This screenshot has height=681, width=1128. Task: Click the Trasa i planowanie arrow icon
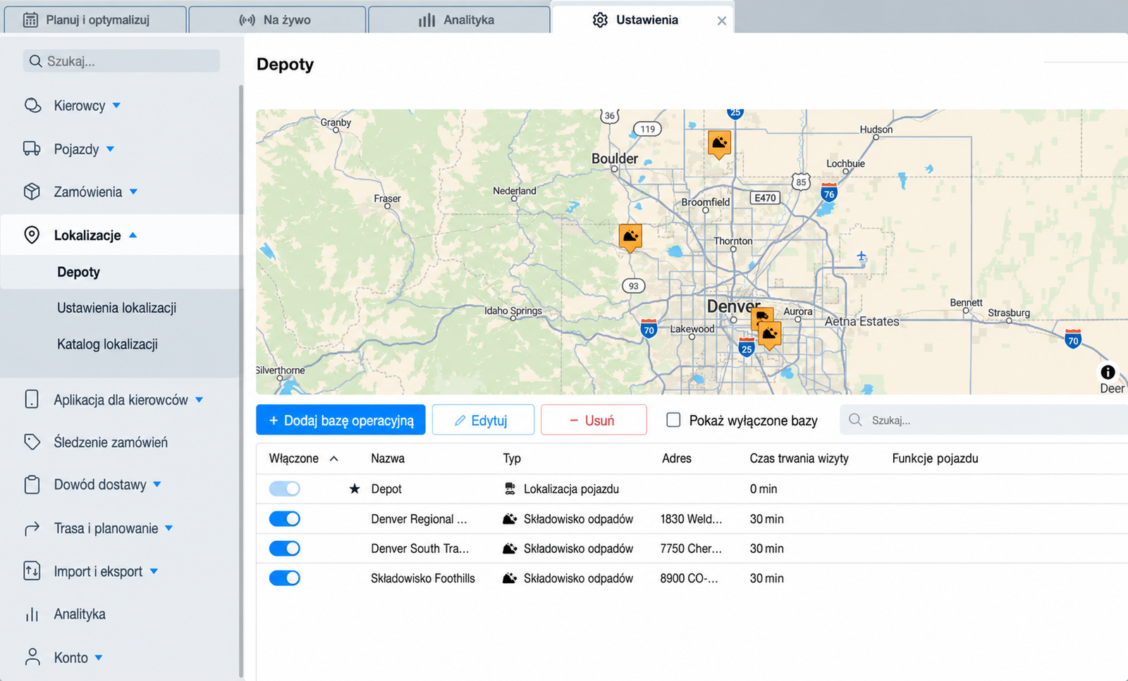tap(32, 528)
